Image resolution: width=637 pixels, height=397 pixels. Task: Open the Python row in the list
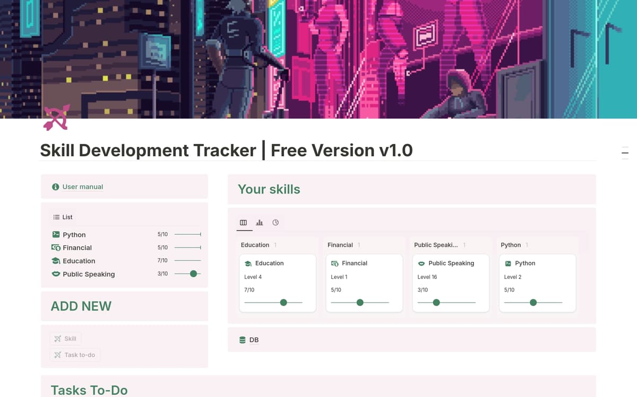pyautogui.click(x=126, y=234)
